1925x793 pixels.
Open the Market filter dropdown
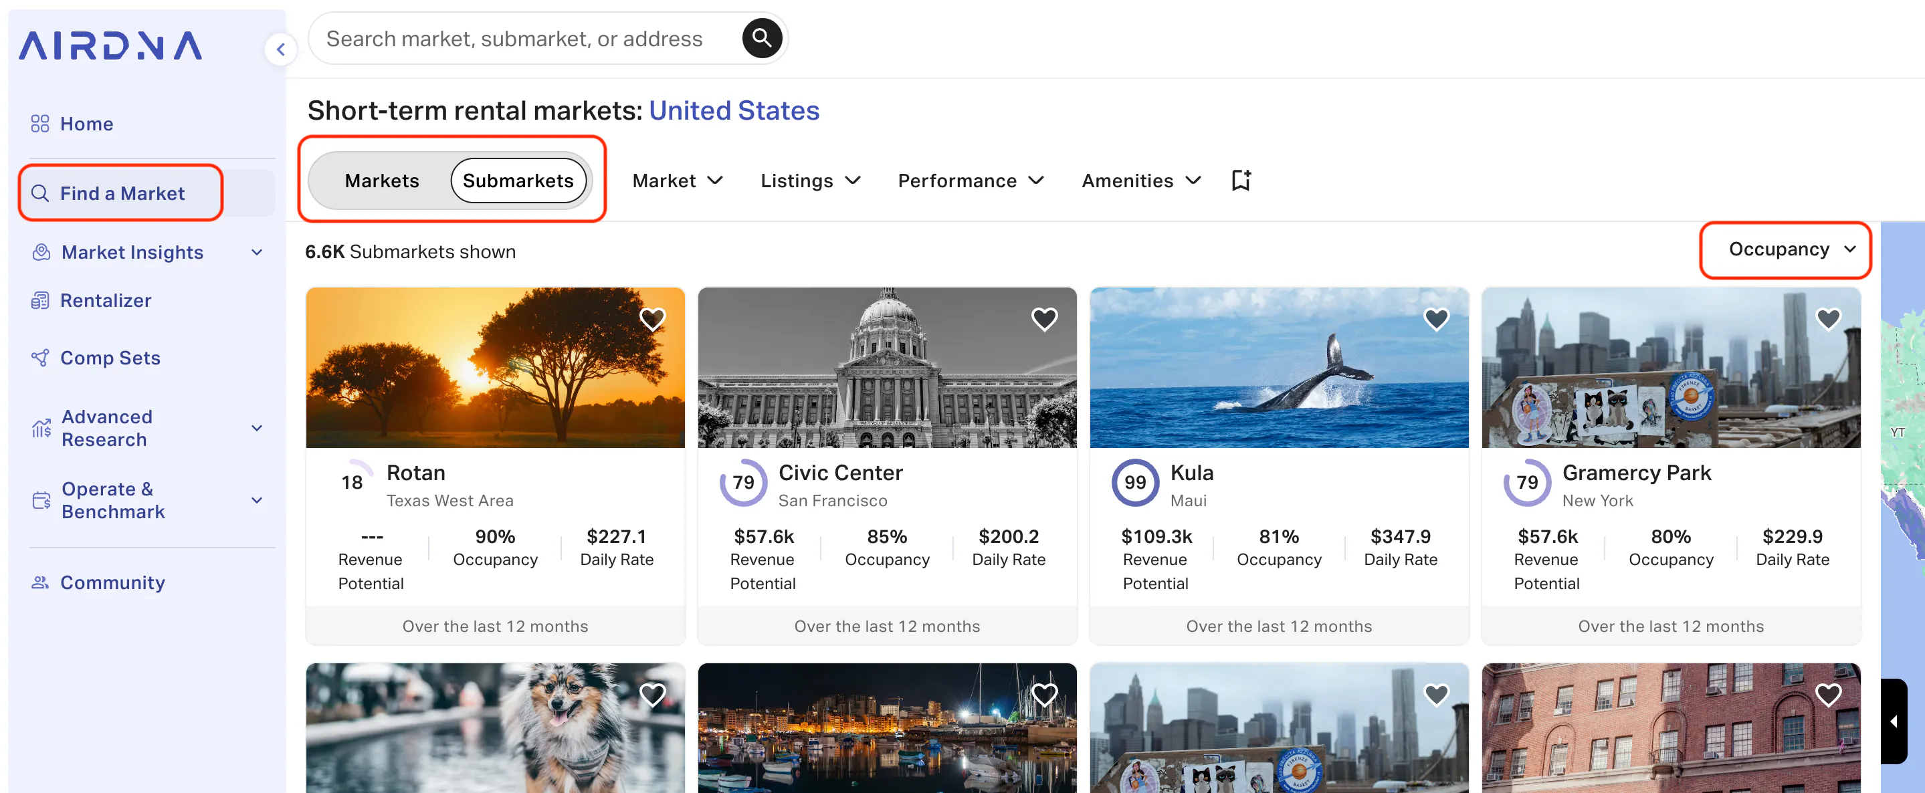[x=677, y=181]
